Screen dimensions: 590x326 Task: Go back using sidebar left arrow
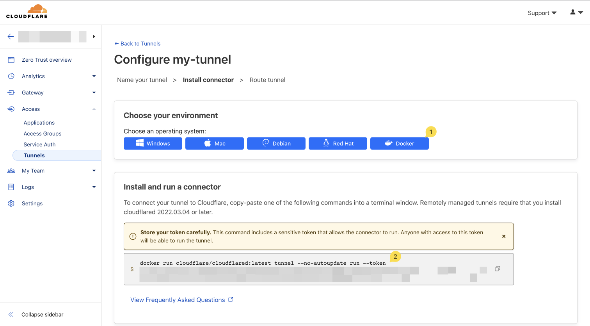(11, 37)
